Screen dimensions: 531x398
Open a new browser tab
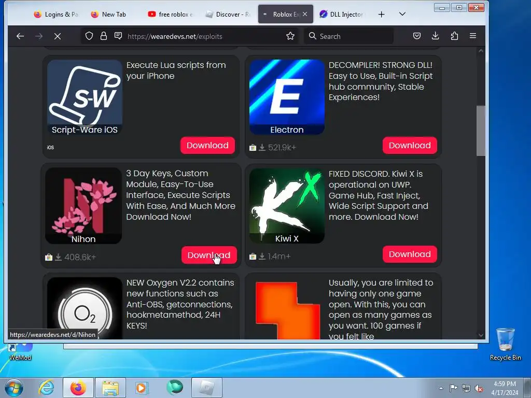381,14
